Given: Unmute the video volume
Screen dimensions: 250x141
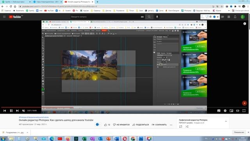Looking at the screenshot, I should (x=23, y=110).
